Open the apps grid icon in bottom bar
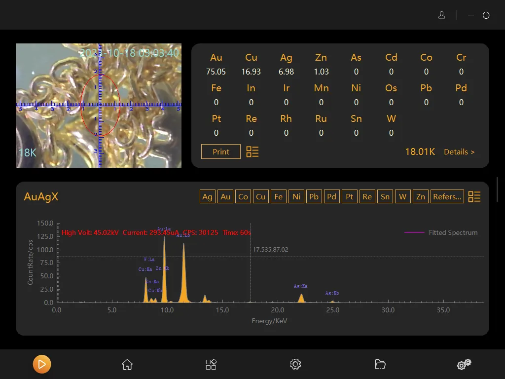The height and width of the screenshot is (379, 505). pos(211,365)
